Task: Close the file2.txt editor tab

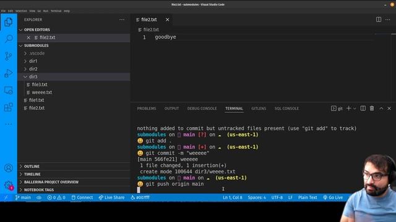Action: click(168, 20)
